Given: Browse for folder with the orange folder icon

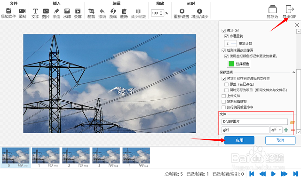Looking at the screenshot, I should (292, 122).
